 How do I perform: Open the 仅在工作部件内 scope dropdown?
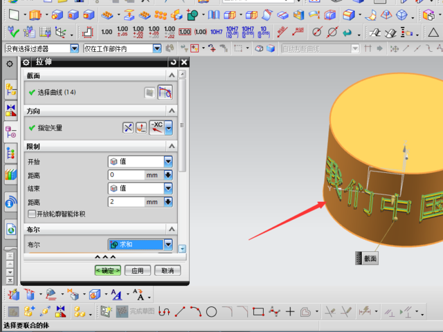click(156, 48)
